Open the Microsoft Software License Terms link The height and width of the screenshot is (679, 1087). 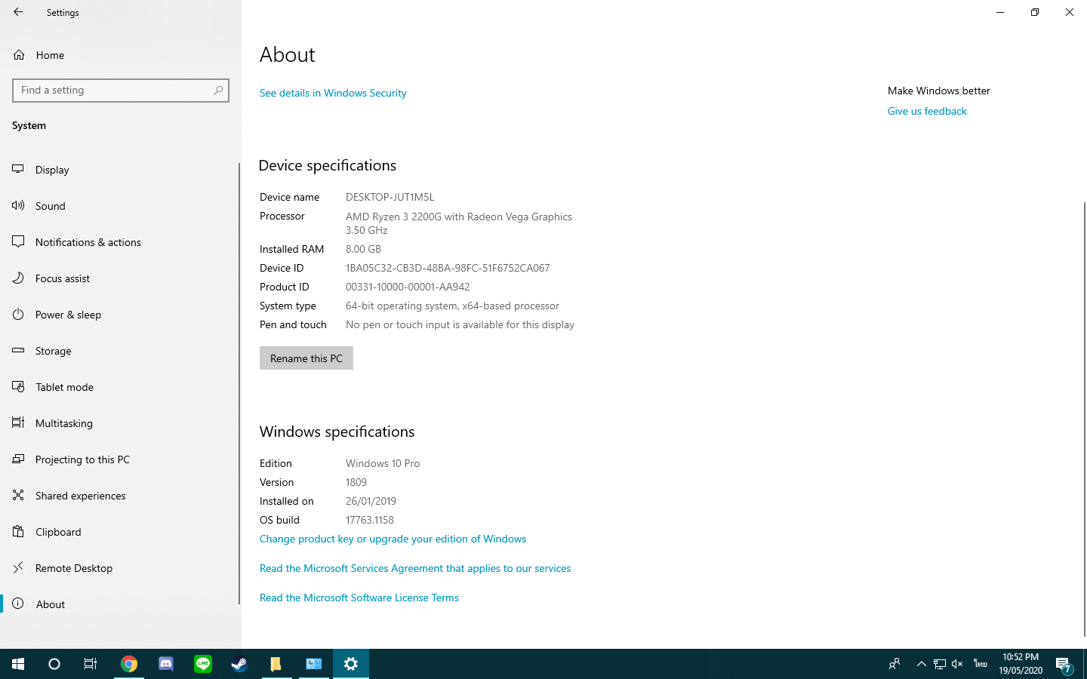359,598
